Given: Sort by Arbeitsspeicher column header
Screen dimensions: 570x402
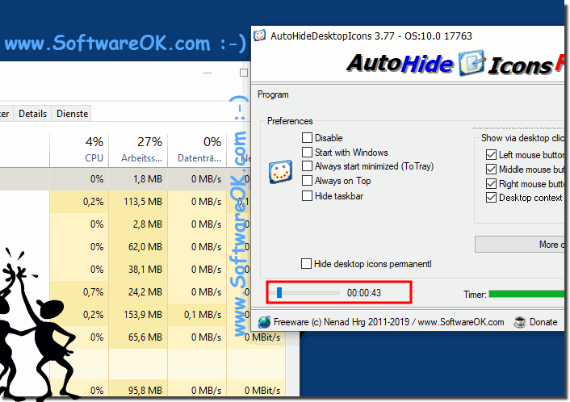Looking at the screenshot, I should (x=139, y=149).
